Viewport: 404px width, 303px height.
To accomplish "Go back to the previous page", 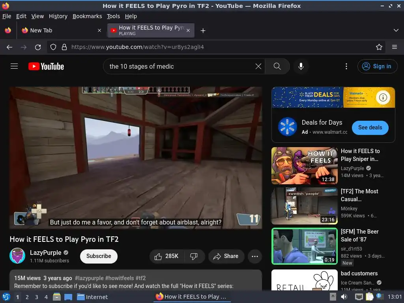I will 9,47.
